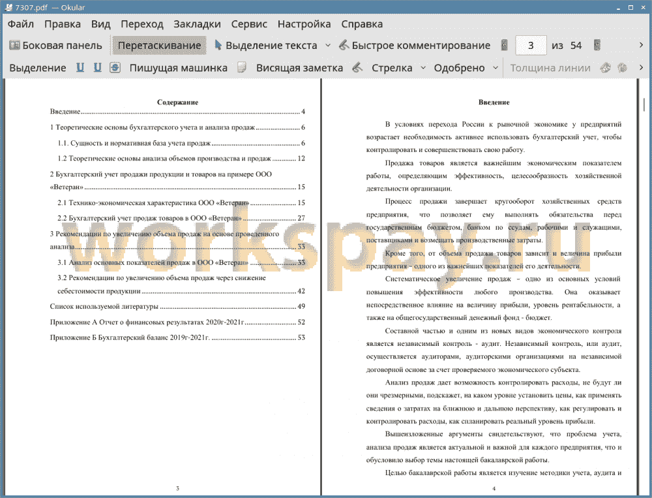Select the Одобрено stamp tool

pos(459,68)
